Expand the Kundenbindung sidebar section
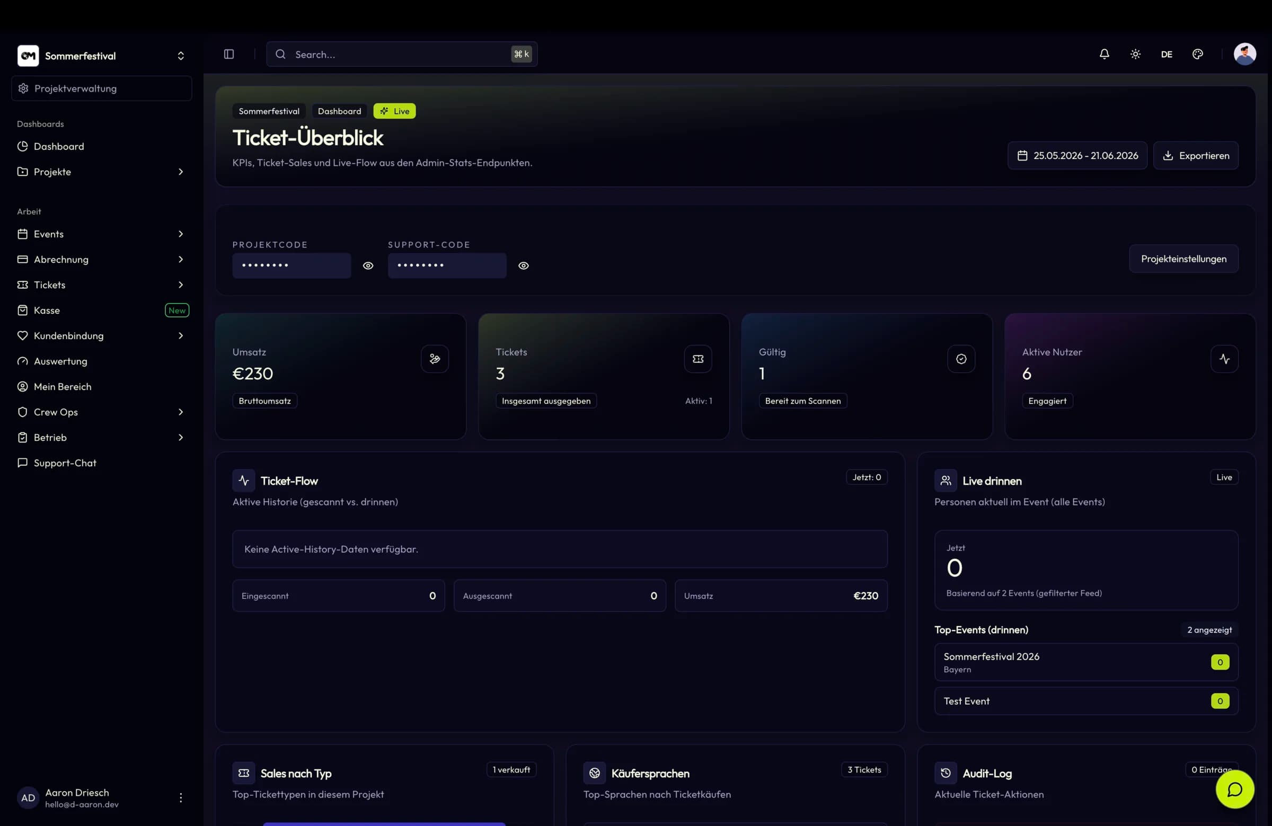 [x=102, y=335]
